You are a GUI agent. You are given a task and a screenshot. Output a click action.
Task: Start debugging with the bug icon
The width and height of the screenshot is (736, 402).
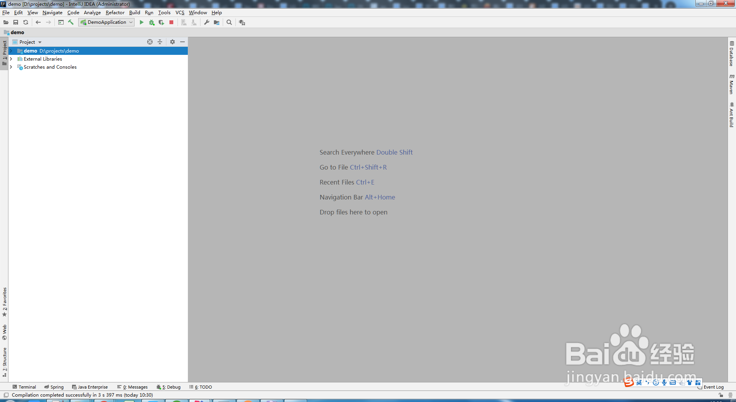pos(151,22)
